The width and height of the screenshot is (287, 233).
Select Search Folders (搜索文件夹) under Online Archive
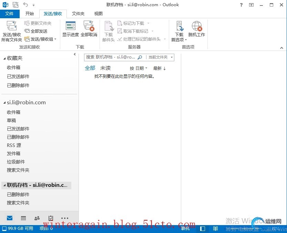18,203
